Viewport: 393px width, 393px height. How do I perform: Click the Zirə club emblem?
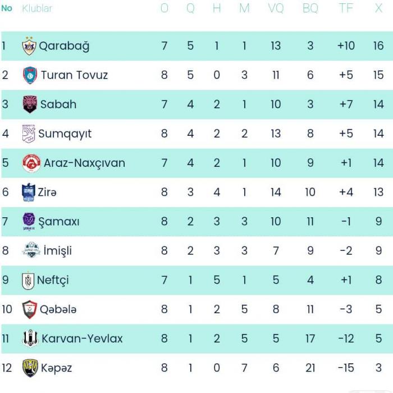pos(28,192)
